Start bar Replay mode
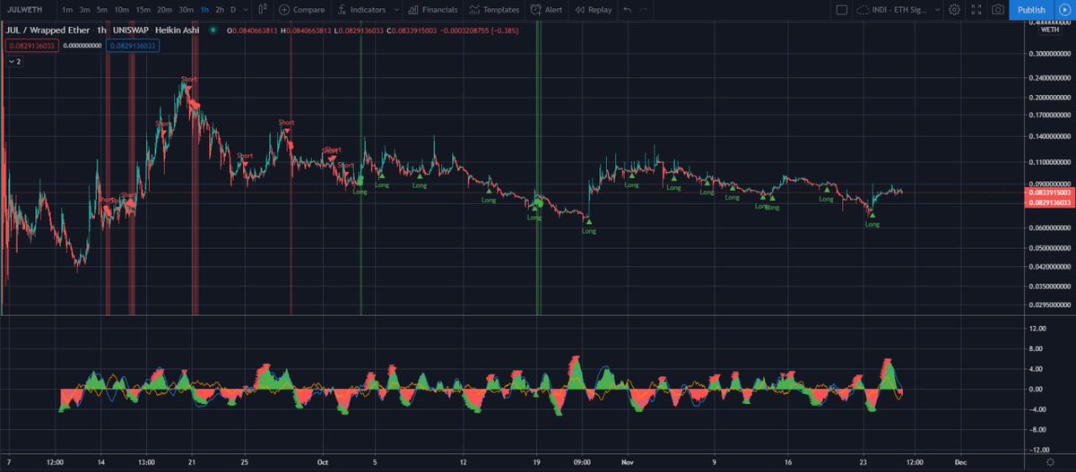The image size is (1076, 472). pos(593,10)
